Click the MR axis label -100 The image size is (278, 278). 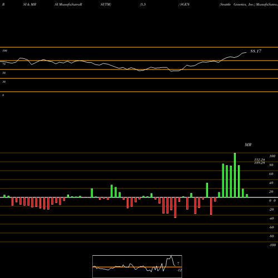272,245
